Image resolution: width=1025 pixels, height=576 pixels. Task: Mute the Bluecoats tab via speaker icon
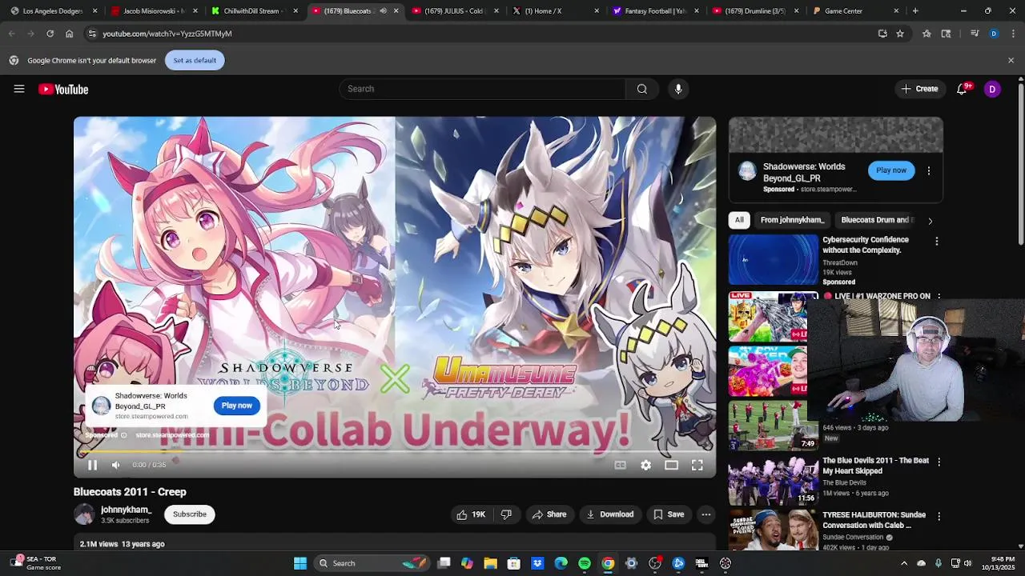pos(383,11)
